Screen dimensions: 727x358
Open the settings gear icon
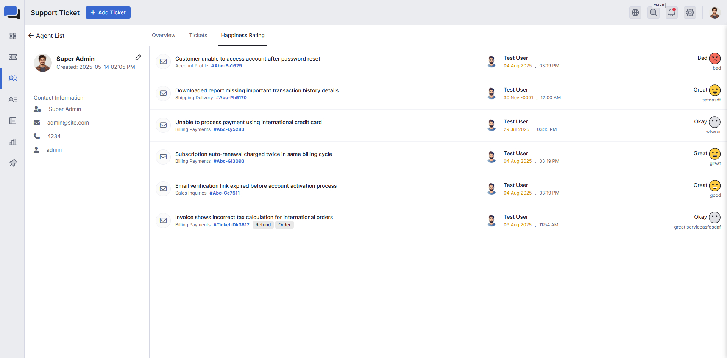pyautogui.click(x=690, y=12)
